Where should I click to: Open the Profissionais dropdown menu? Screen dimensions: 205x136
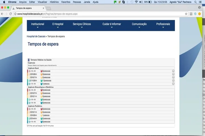[163, 25]
